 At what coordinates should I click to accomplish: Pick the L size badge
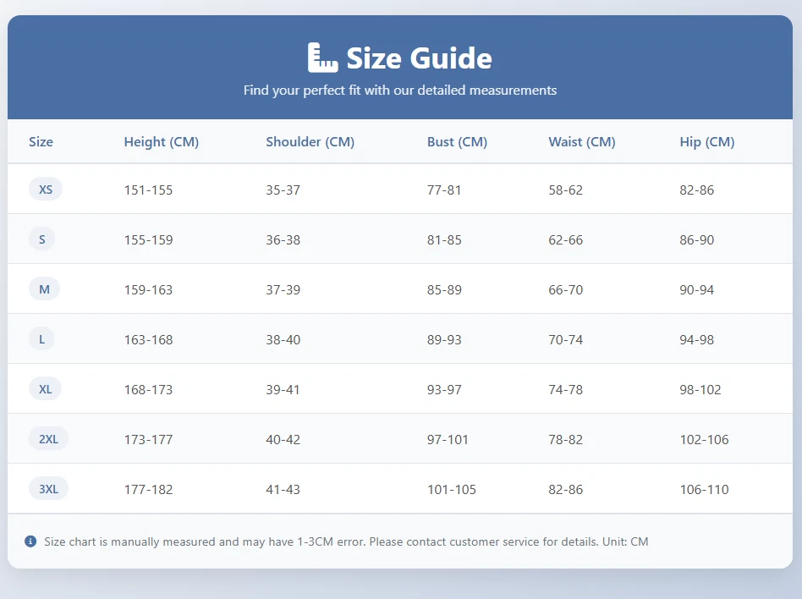(x=42, y=339)
